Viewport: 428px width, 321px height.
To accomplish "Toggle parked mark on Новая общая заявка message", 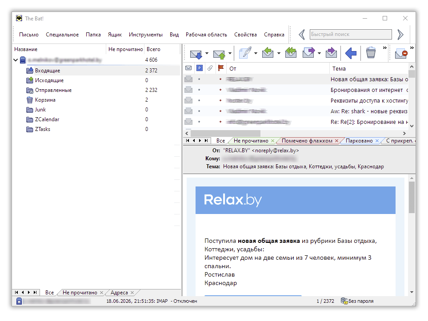I will tap(199, 79).
